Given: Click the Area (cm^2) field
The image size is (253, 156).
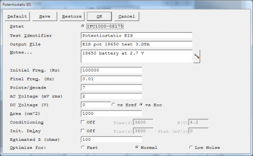Looking at the screenshot, I should click(111, 114).
